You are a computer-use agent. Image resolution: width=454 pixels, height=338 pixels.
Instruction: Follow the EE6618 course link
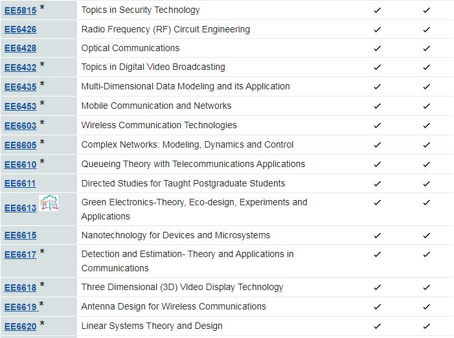coord(20,287)
